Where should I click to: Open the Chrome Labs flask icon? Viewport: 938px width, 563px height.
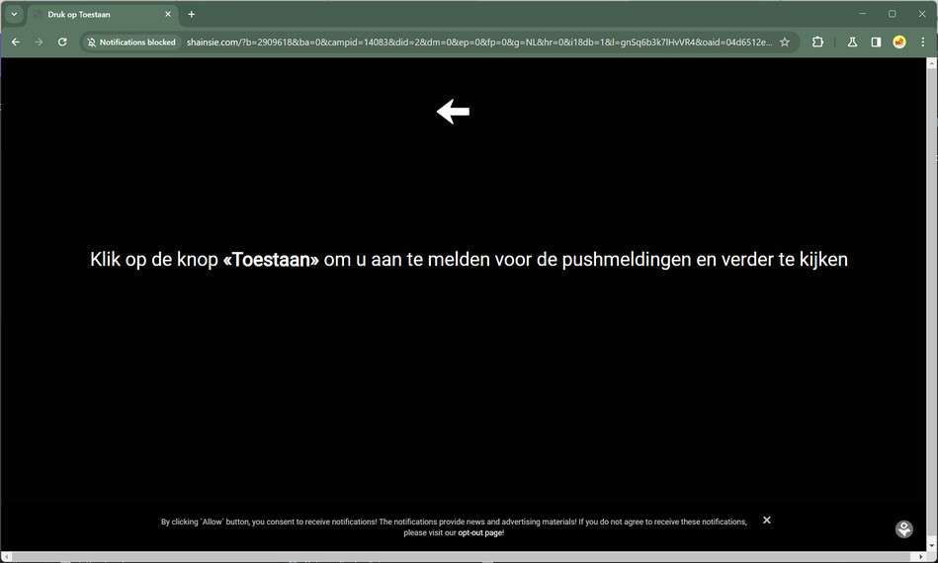click(x=852, y=41)
